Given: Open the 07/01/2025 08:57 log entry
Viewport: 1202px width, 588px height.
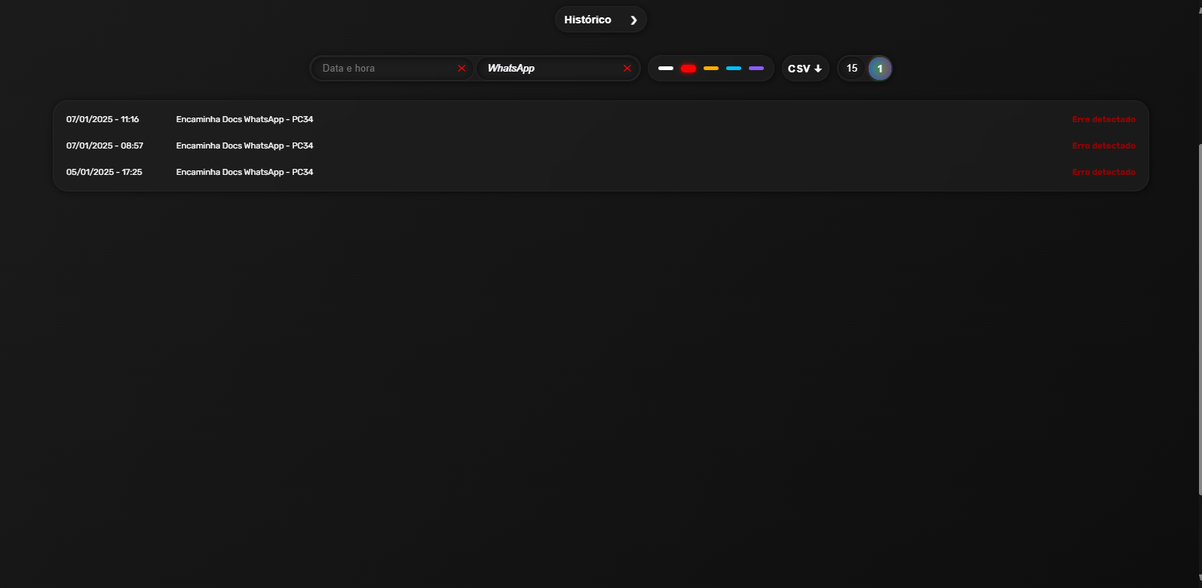Looking at the screenshot, I should (x=244, y=145).
